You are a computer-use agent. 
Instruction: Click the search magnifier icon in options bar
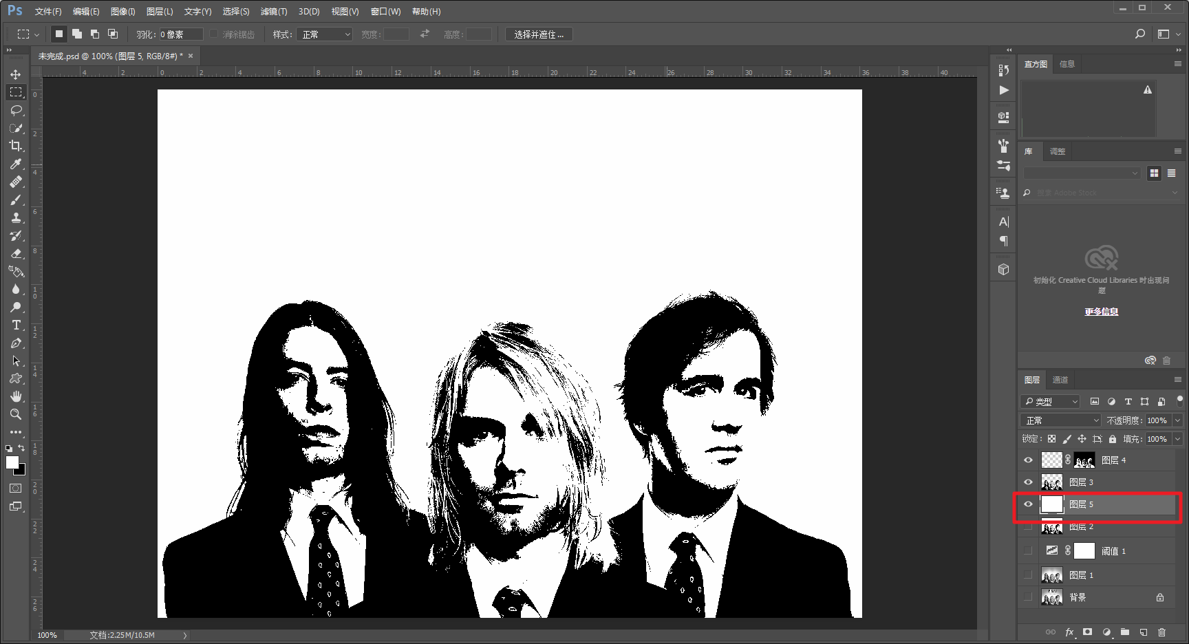pos(1140,34)
